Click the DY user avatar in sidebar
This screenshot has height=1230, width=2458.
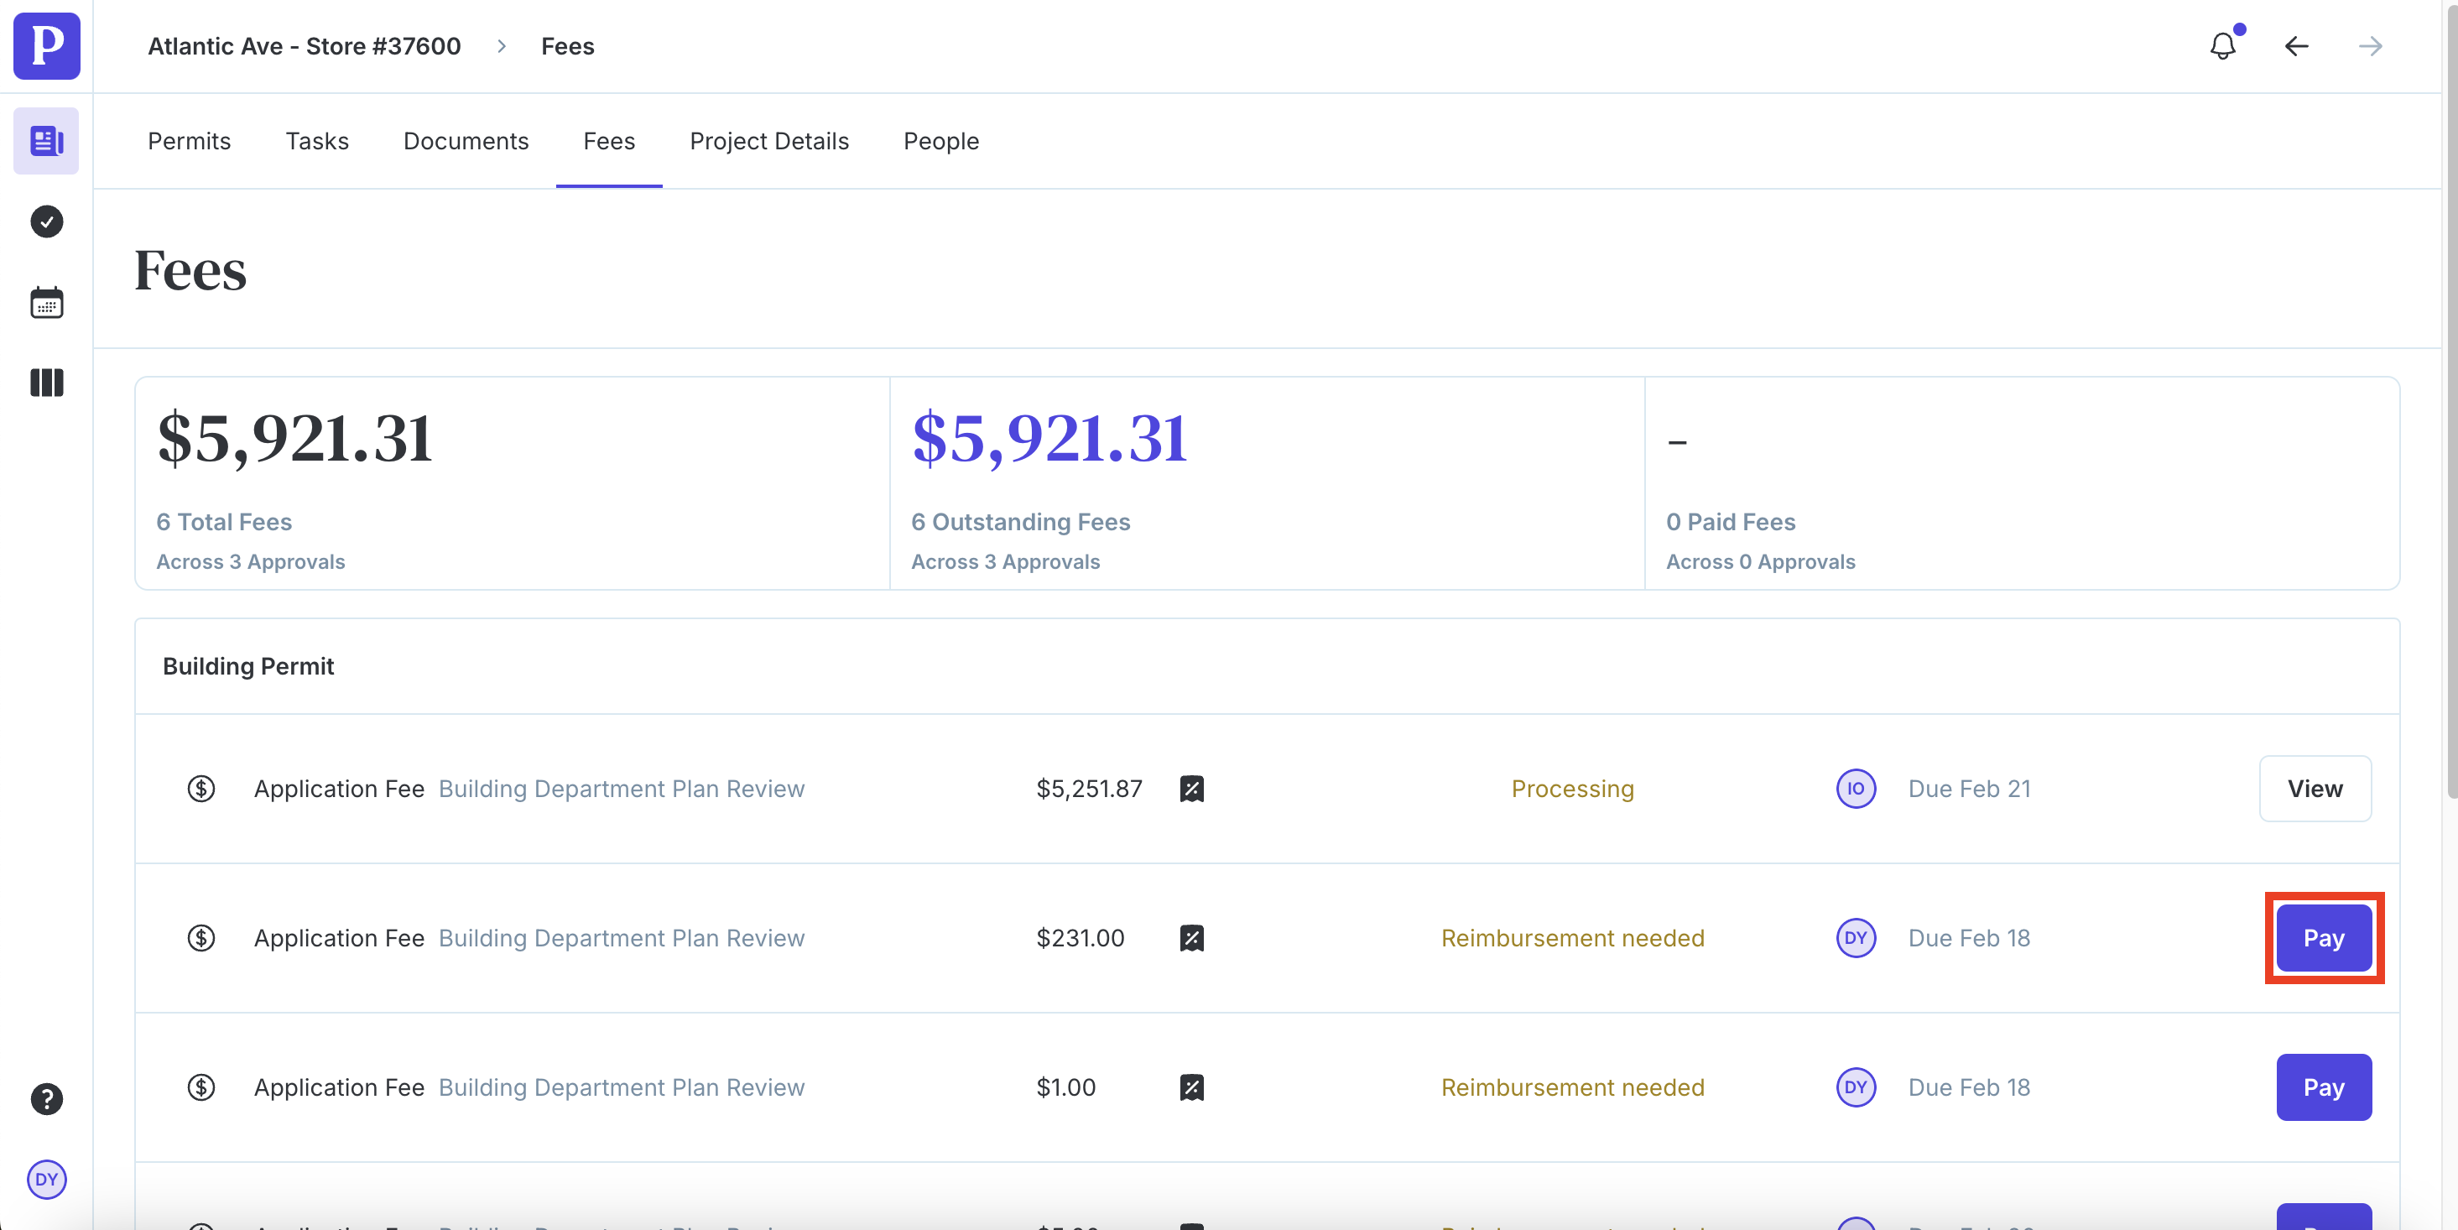point(46,1179)
